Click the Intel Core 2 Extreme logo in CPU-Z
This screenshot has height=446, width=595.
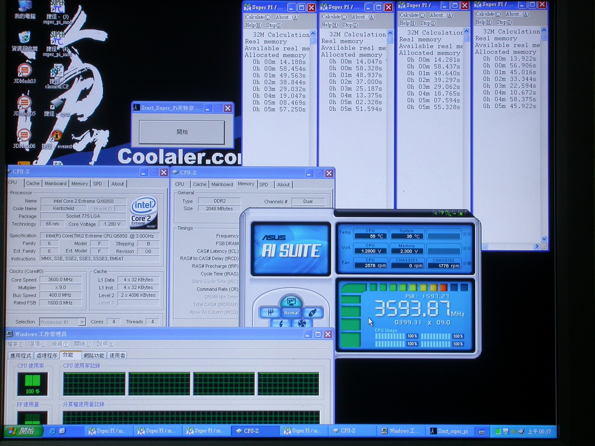[144, 213]
